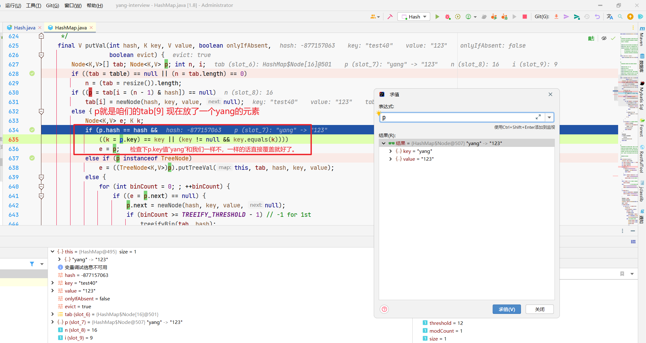This screenshot has height=343, width=646.
Task: Open the 通知 notifications panel
Action: pos(642,216)
